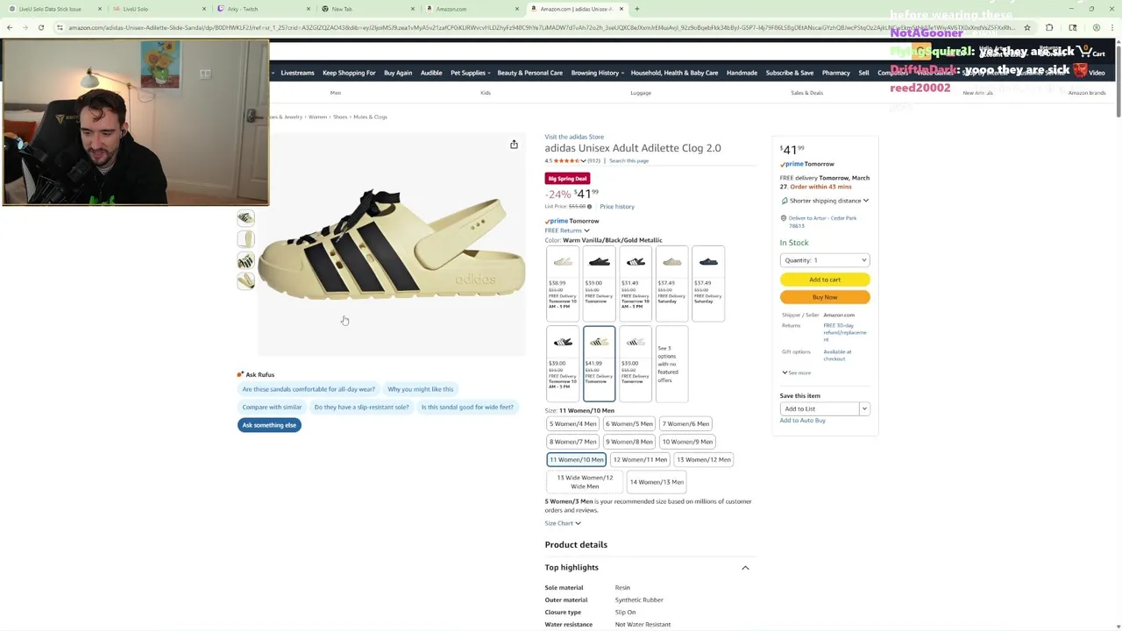The width and height of the screenshot is (1122, 631).
Task: Open the browser extensions puzzle icon
Action: tap(1049, 27)
